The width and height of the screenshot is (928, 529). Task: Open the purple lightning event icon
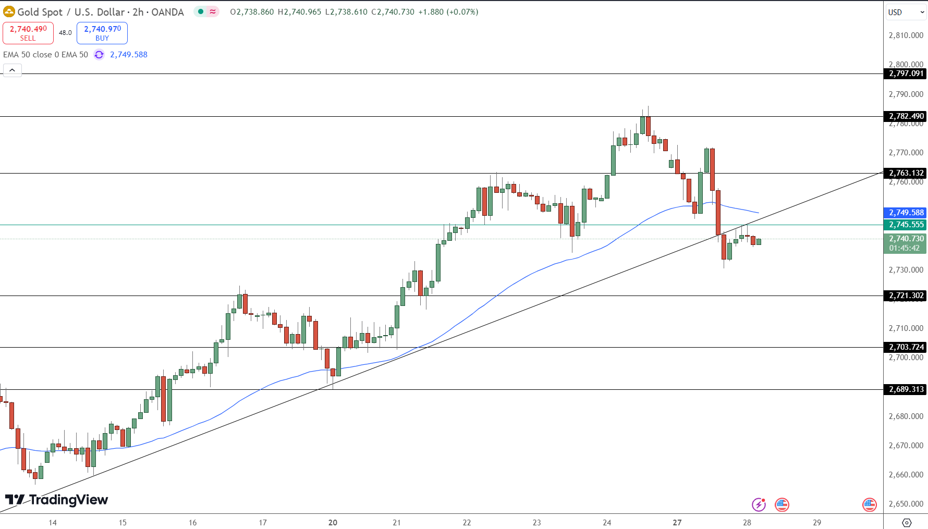point(759,505)
